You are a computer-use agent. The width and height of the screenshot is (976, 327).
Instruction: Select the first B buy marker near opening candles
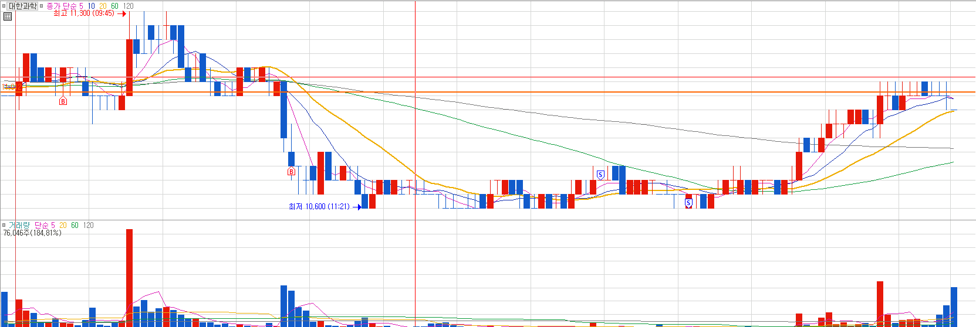[63, 101]
